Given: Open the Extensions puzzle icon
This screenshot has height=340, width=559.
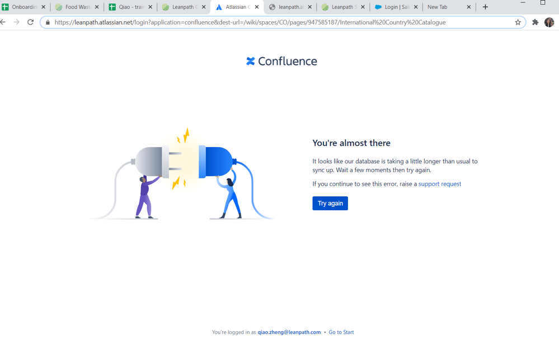Looking at the screenshot, I should 535,22.
